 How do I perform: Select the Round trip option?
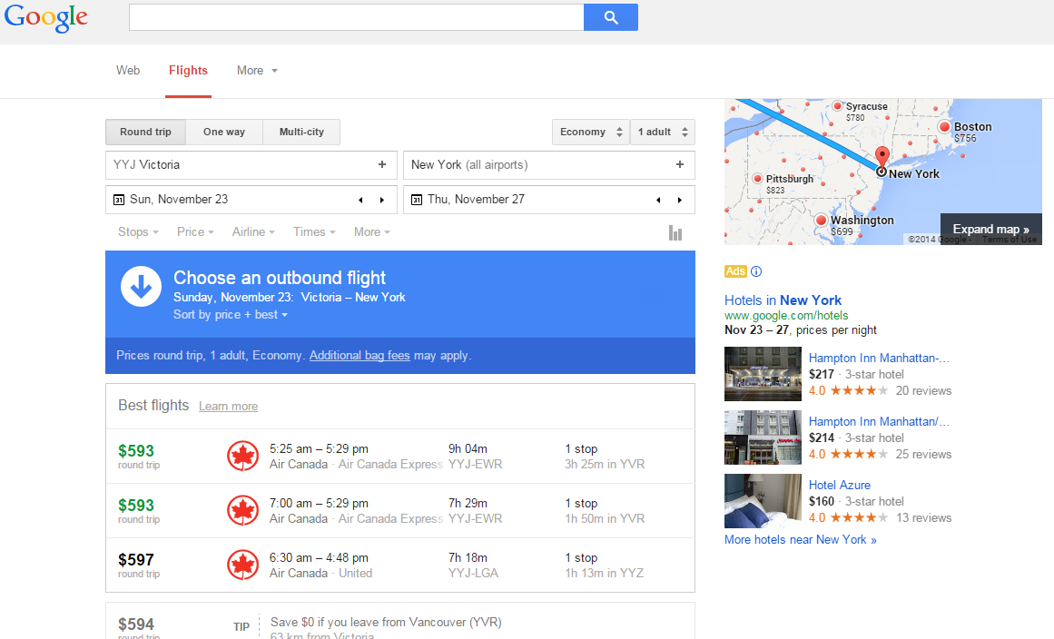tap(145, 133)
